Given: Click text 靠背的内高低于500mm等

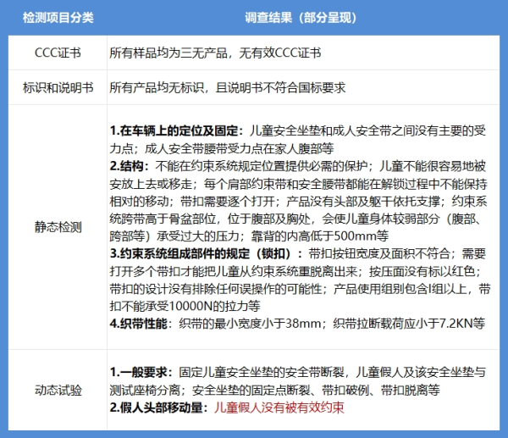Looking at the screenshot, I should (x=320, y=236).
